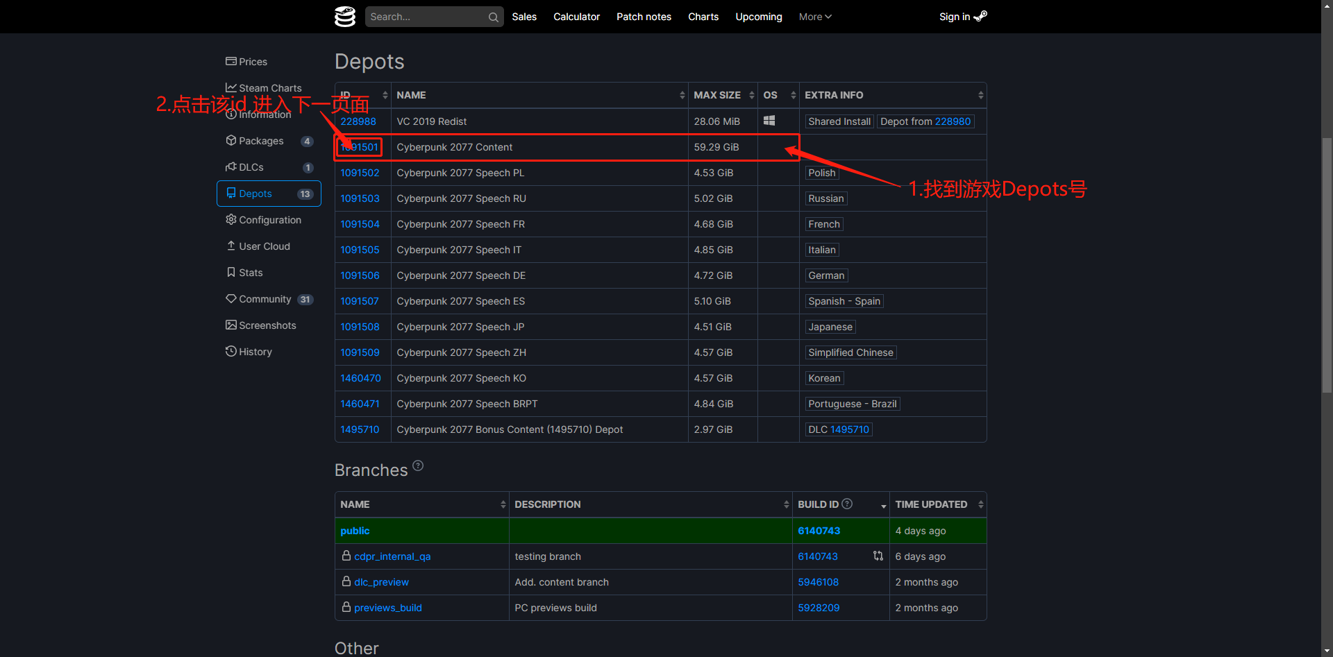Viewport: 1333px width, 657px height.
Task: Open the Branches help question-mark icon
Action: pyautogui.click(x=418, y=466)
